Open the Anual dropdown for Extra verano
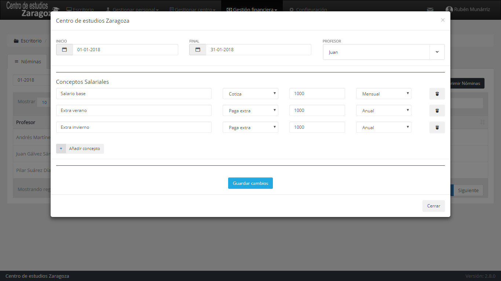 tap(384, 110)
